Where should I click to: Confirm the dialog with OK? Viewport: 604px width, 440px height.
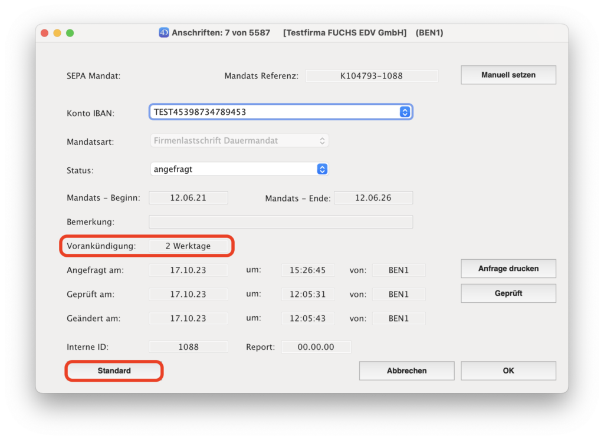(x=508, y=371)
